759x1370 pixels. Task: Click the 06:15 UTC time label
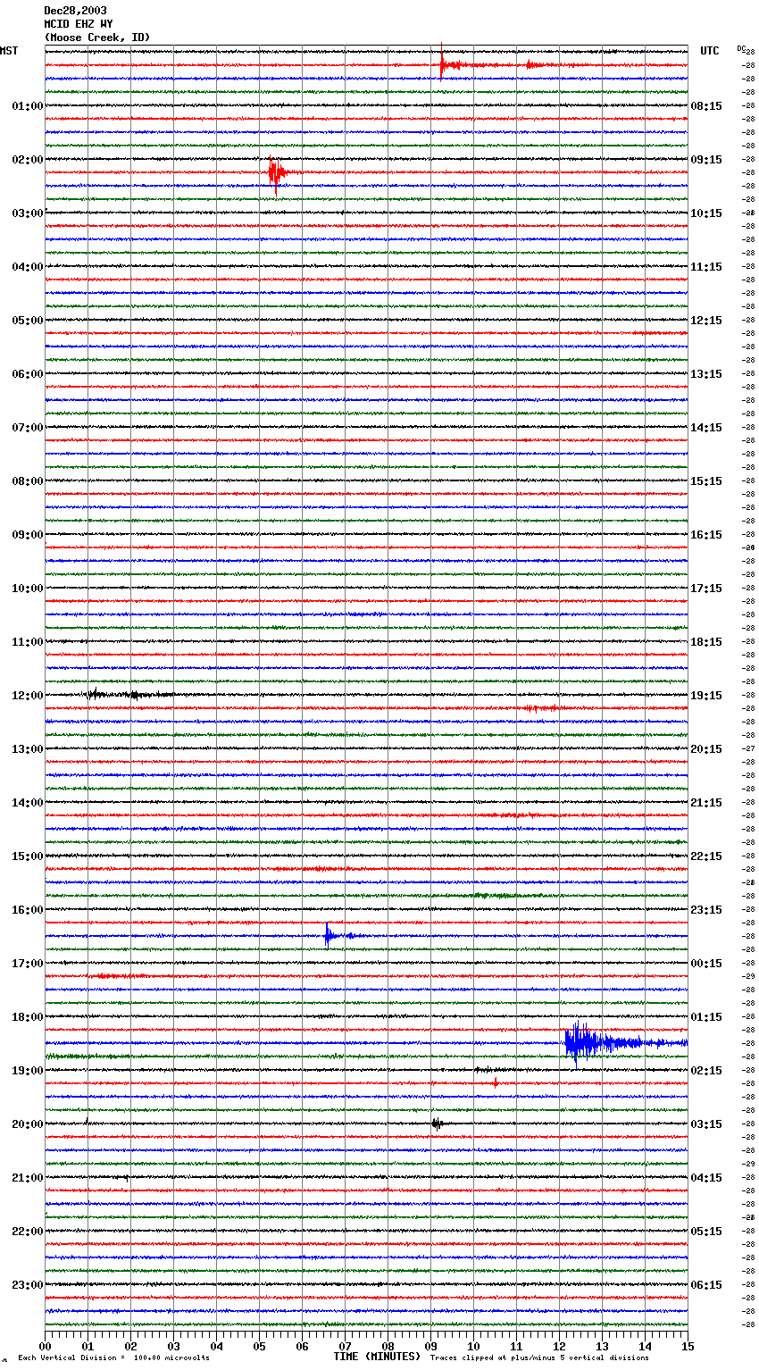(x=706, y=1285)
